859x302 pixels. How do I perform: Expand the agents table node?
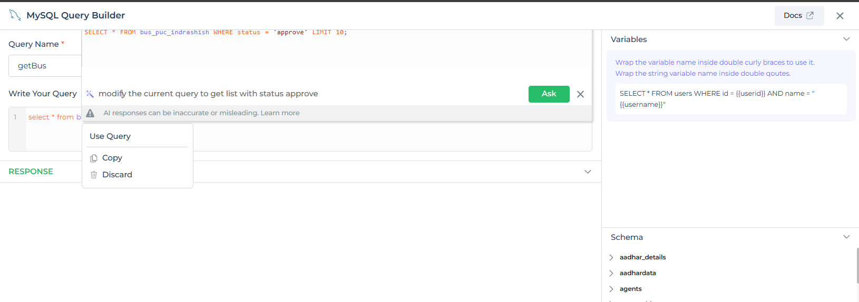[x=611, y=289]
